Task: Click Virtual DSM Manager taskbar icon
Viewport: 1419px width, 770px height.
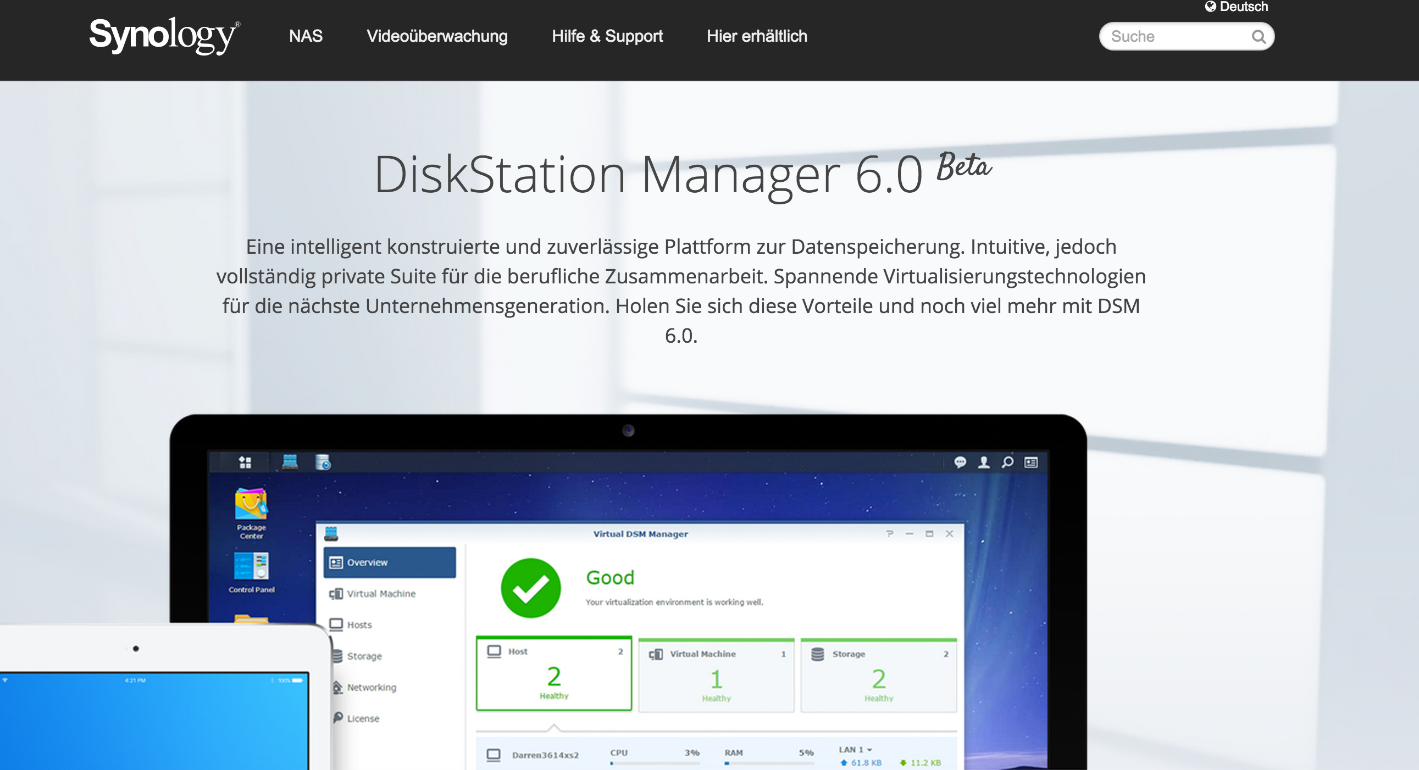Action: (290, 462)
